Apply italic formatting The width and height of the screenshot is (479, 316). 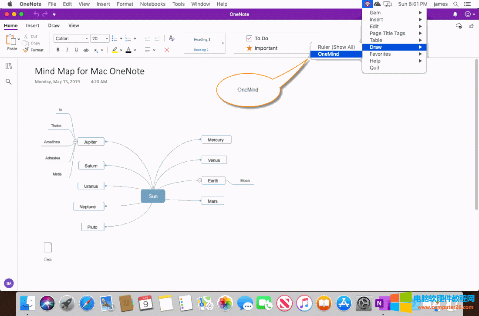[x=67, y=50]
